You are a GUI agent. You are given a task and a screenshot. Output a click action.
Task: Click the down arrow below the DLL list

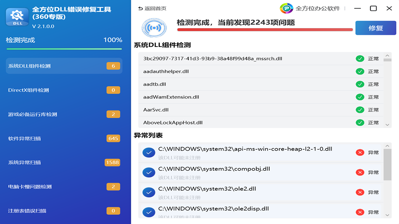pos(387,124)
